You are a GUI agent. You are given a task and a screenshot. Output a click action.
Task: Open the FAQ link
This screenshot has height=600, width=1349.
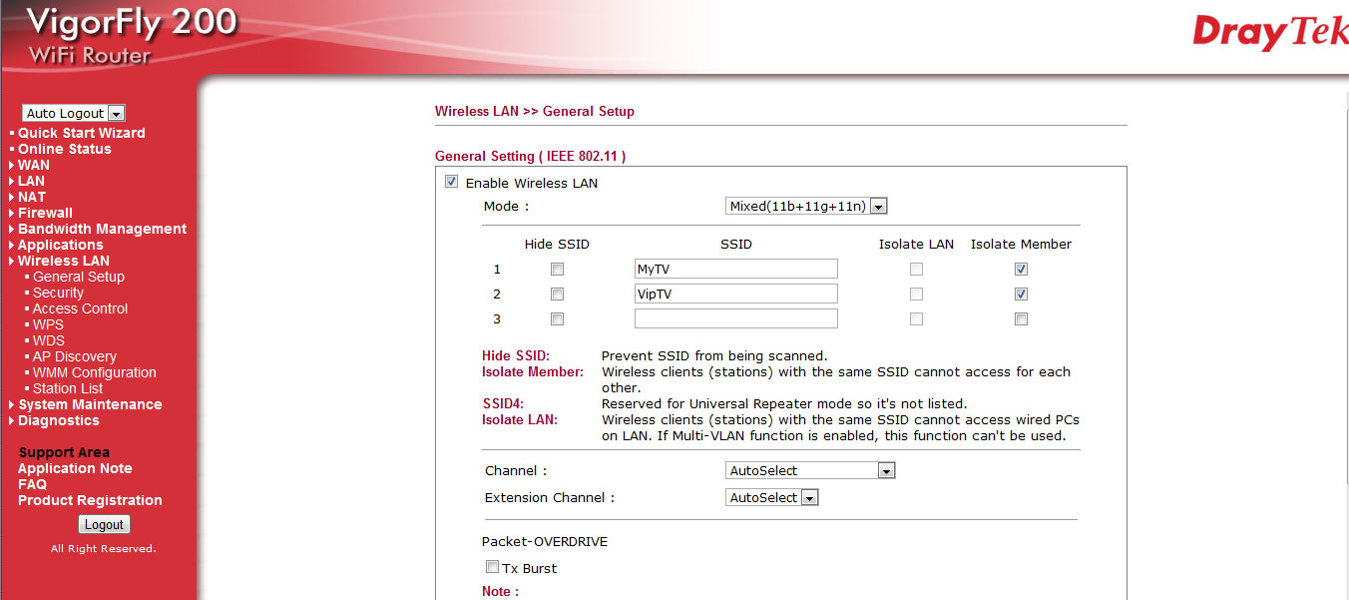coord(32,484)
